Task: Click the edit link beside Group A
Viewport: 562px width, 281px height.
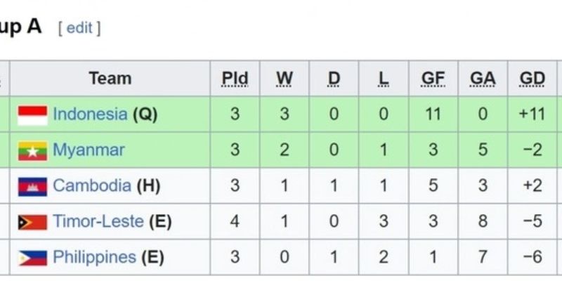Action: (79, 28)
